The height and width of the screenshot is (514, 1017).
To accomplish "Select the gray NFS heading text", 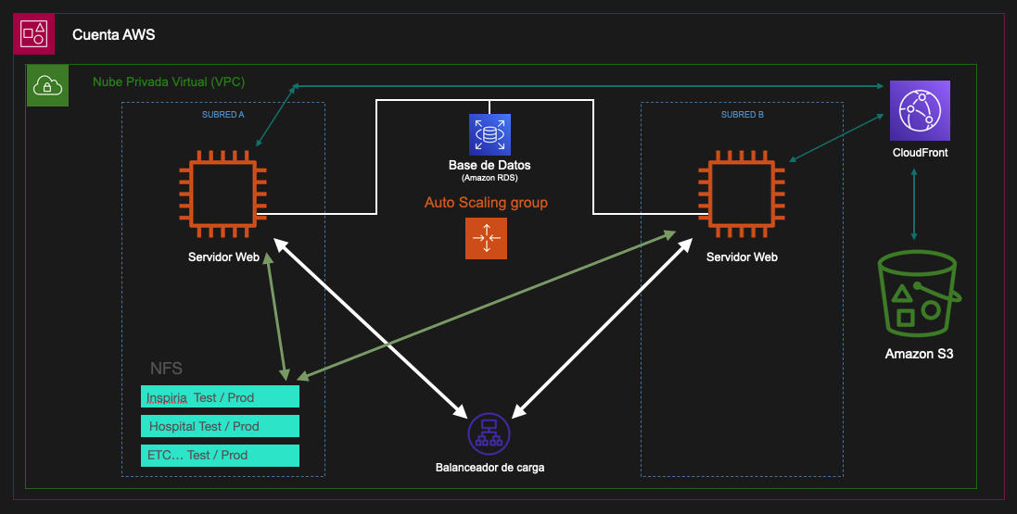I will coord(166,369).
